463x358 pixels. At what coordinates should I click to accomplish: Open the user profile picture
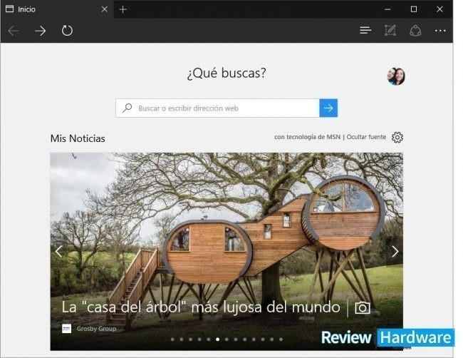(396, 76)
